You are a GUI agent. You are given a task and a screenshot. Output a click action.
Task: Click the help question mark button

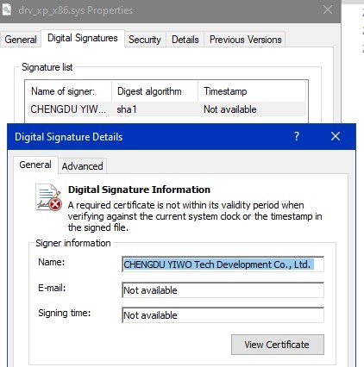[x=297, y=136]
